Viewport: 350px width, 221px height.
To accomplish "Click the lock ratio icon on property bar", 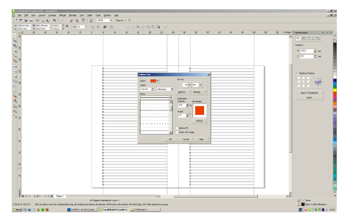I will tap(67, 26).
